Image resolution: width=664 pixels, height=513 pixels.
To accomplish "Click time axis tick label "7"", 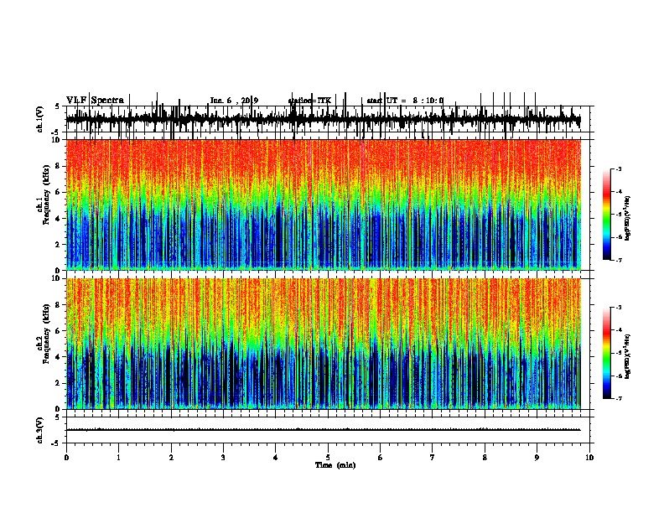I will tap(433, 458).
